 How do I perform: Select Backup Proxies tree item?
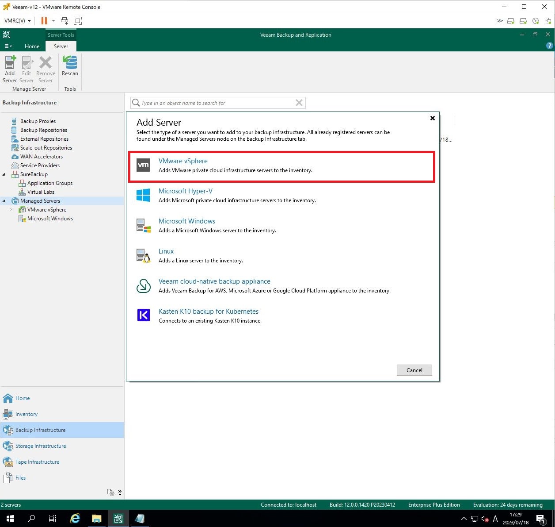pyautogui.click(x=38, y=121)
